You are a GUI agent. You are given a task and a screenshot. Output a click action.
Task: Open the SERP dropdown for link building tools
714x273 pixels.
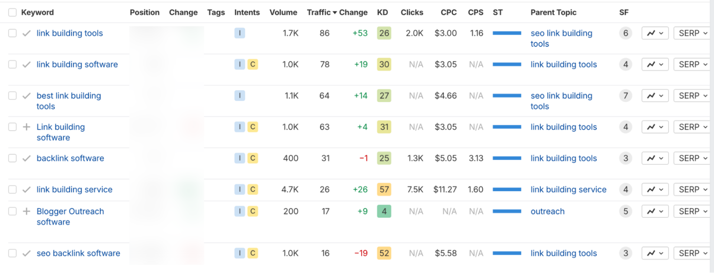691,33
